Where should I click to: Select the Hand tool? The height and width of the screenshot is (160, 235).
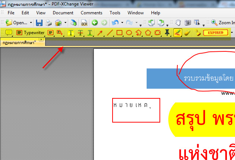click(178, 23)
